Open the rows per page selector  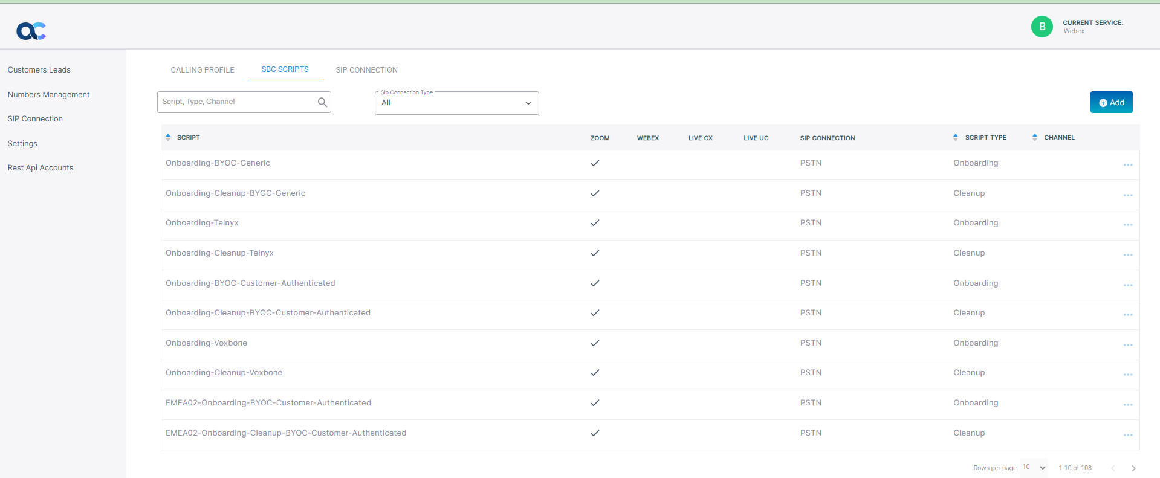1034,468
